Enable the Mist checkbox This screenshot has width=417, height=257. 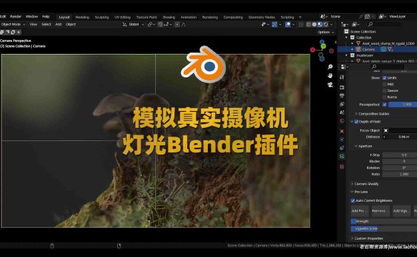(x=384, y=85)
